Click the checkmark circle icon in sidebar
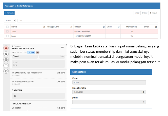Screen dimensions: 168x116 6,71
